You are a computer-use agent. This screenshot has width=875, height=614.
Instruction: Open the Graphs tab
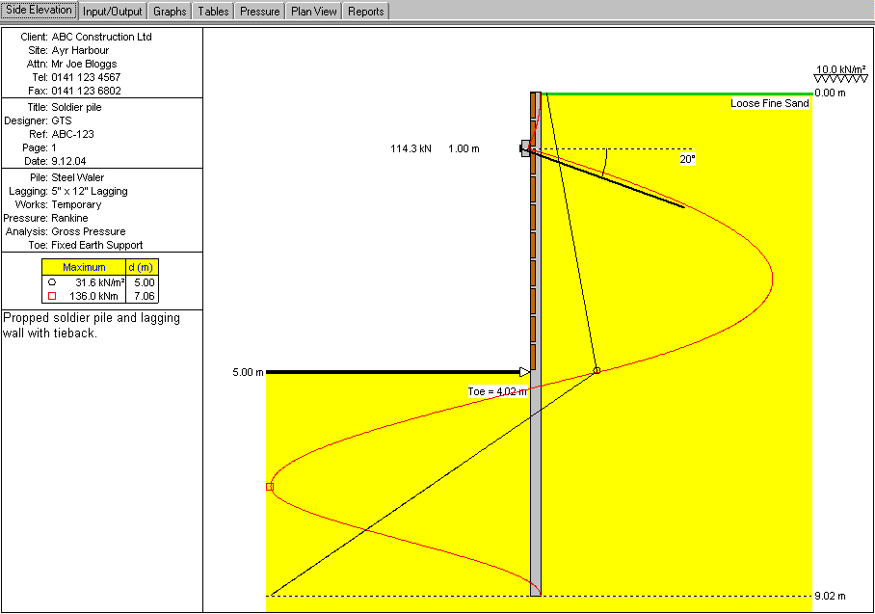tap(170, 12)
